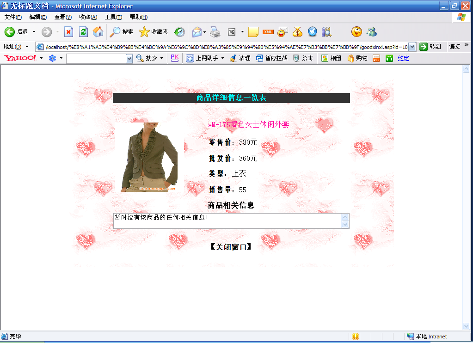Open the address bar URL dropdown

tap(412, 47)
